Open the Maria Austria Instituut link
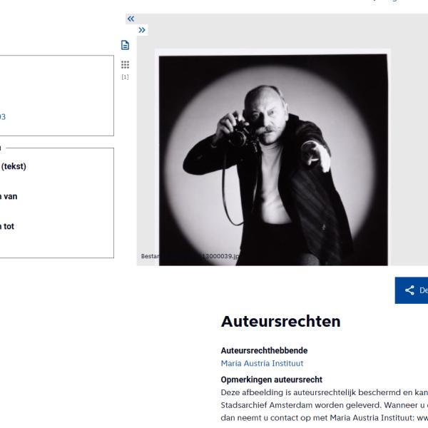428x428 pixels. (x=262, y=363)
